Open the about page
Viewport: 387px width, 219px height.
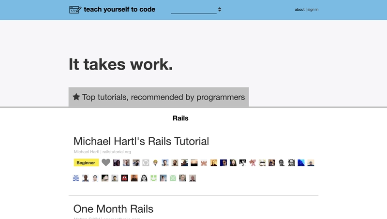pos(299,10)
